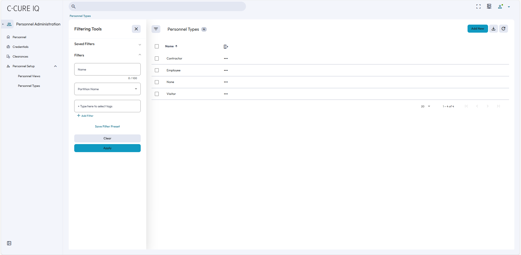This screenshot has width=521, height=255.
Task: Open the three-dot menu for Contractor
Action: tap(226, 59)
